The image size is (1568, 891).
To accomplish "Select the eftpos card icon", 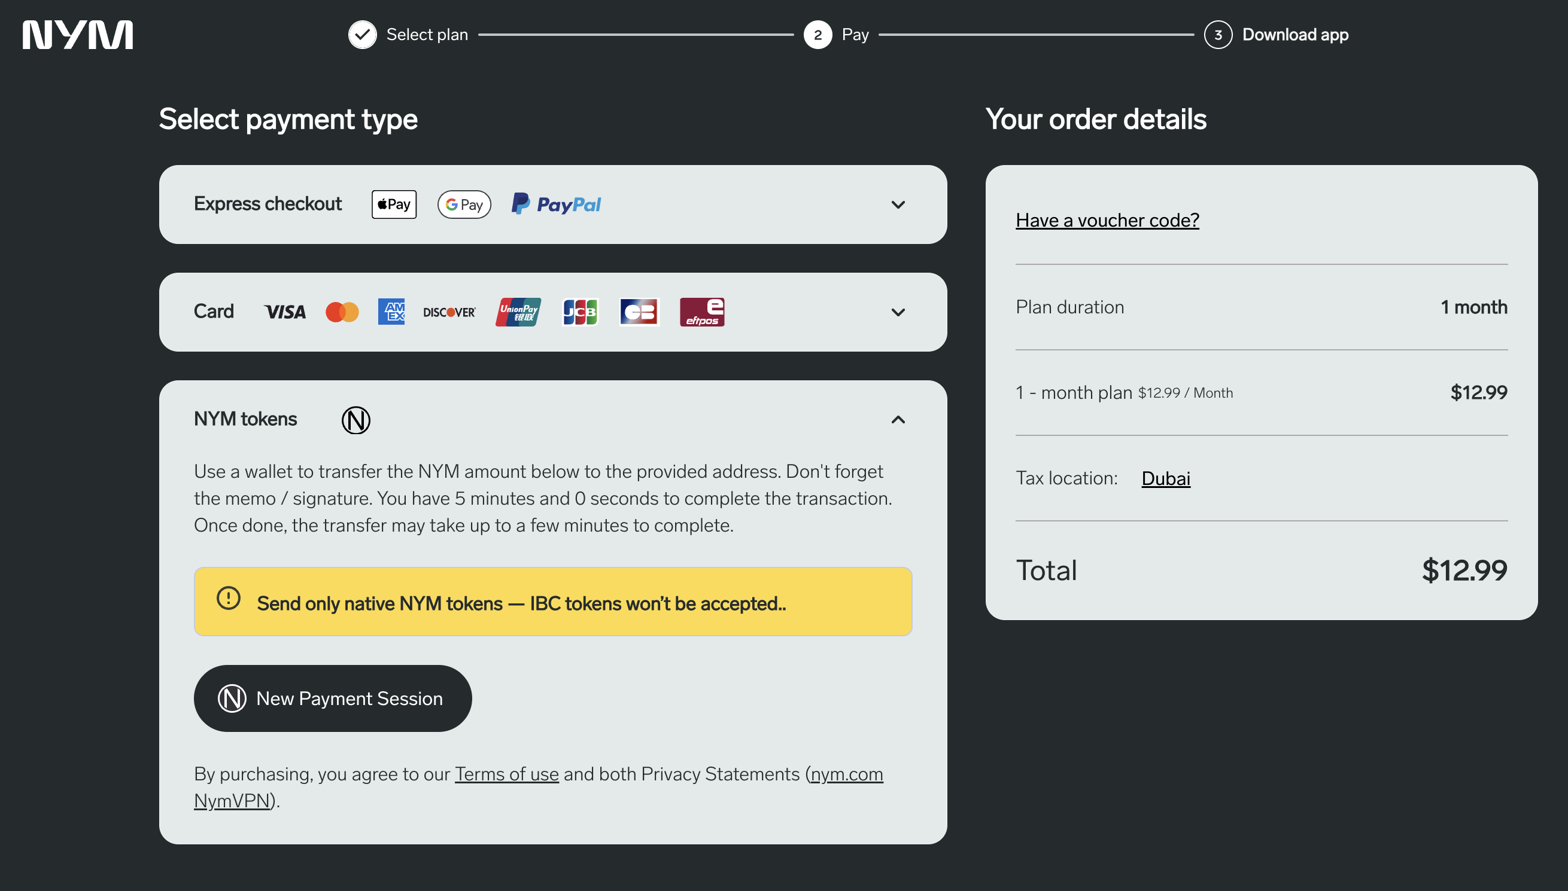I will (702, 312).
